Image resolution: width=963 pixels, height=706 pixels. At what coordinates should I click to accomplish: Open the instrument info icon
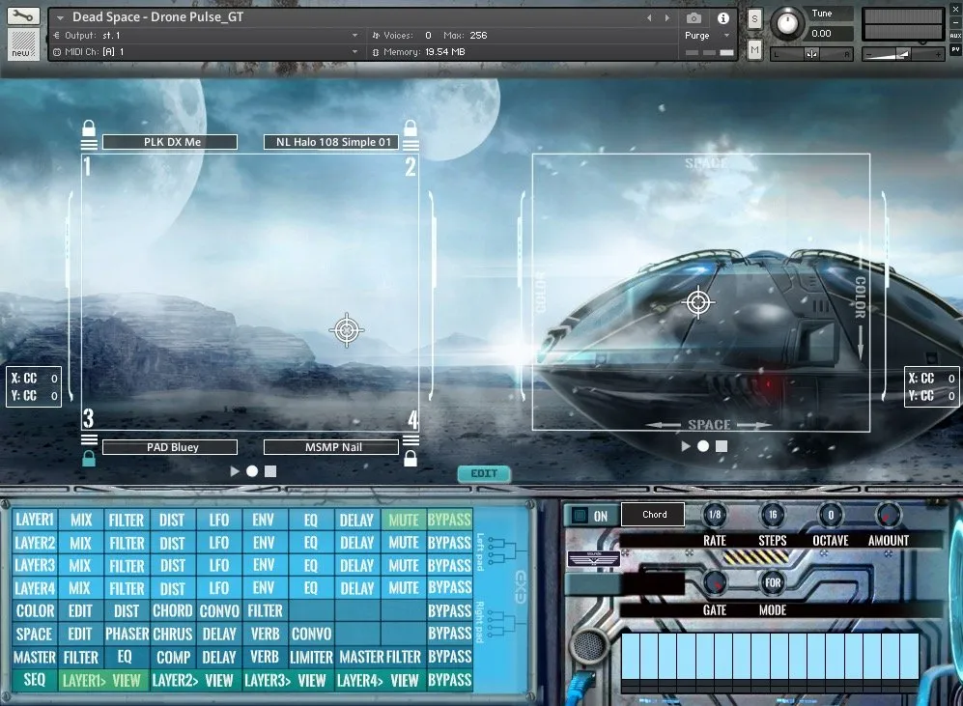point(723,18)
